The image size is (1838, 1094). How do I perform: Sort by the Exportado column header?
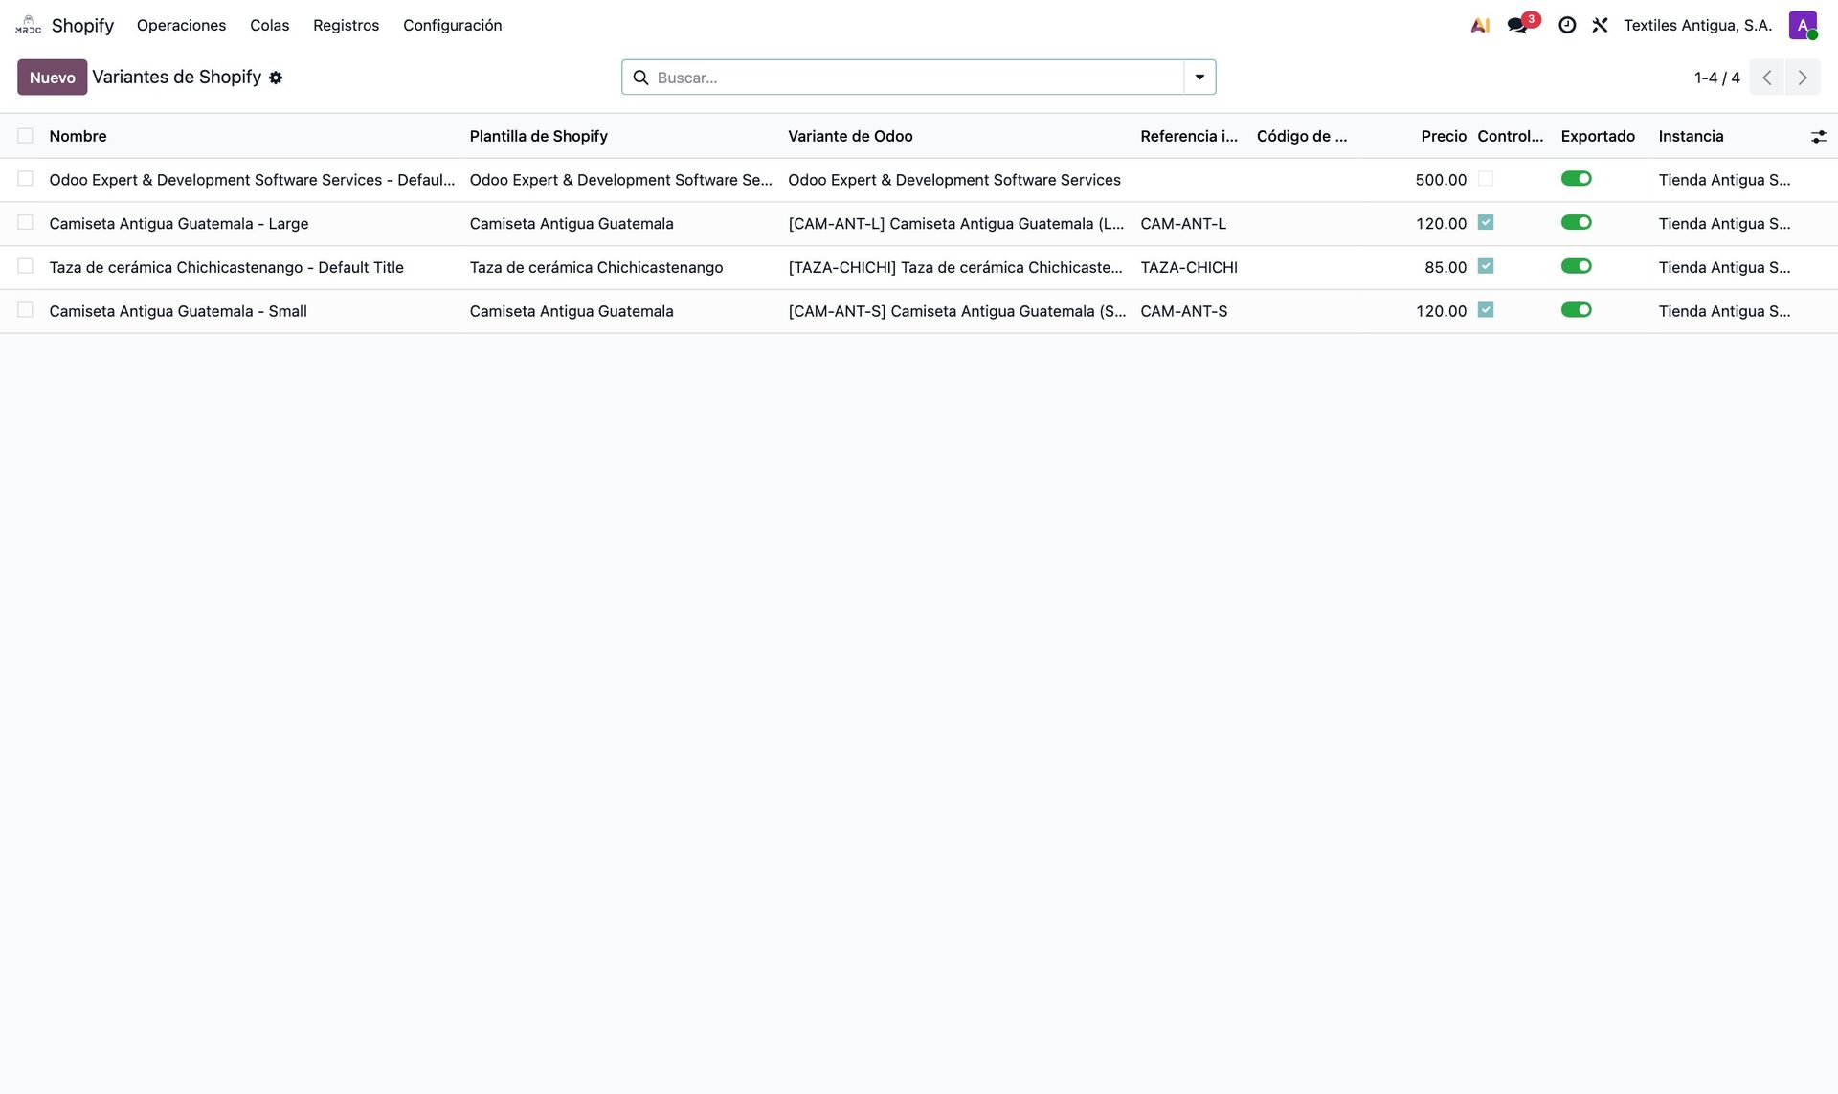click(1598, 136)
